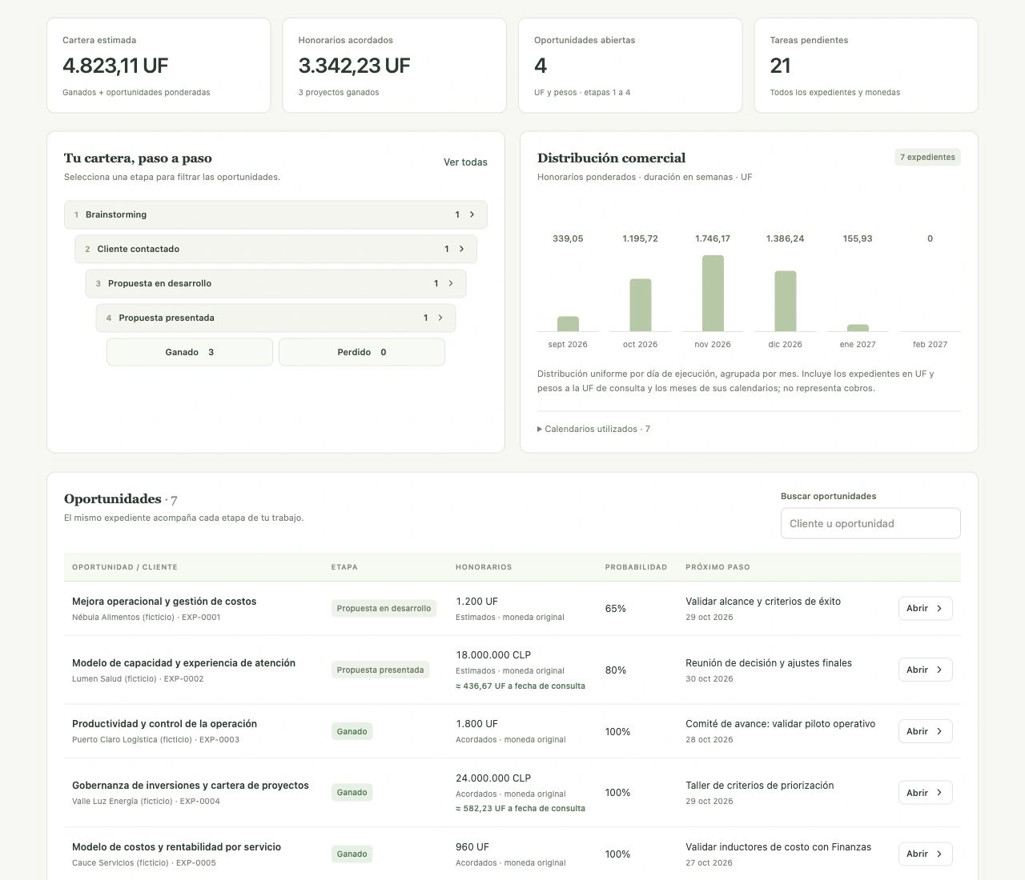Click the Oportunidades abiertas count 4

point(541,66)
